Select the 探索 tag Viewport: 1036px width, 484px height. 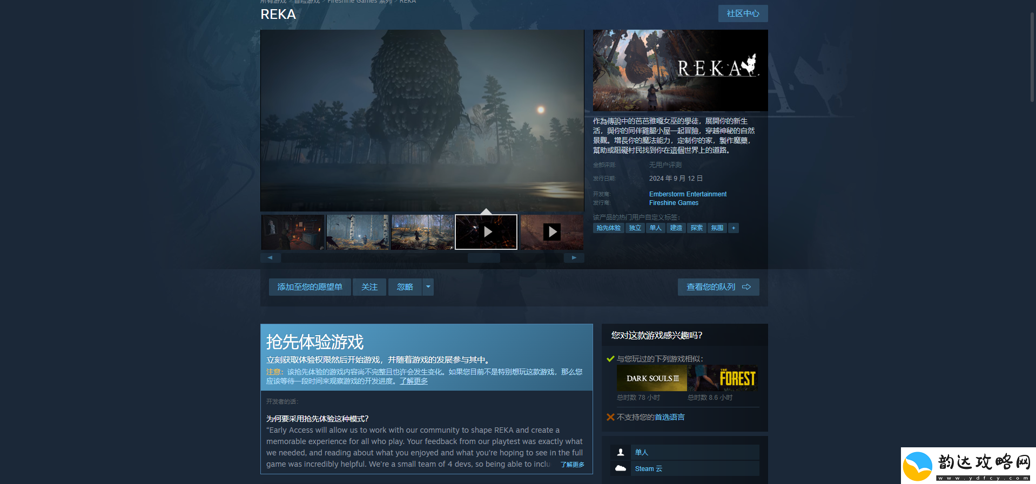[x=696, y=228]
